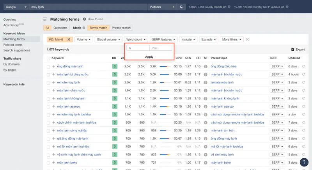
Task: Switch to the Questions tab
Action: [x=60, y=28]
